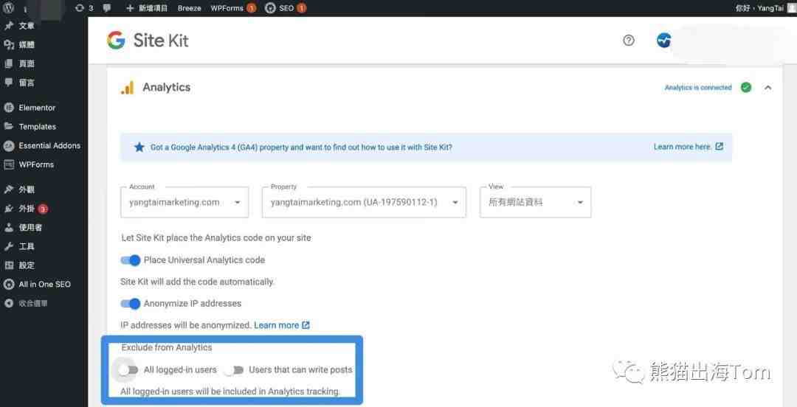Click the 設定 settings icon
The height and width of the screenshot is (407, 797).
9,265
